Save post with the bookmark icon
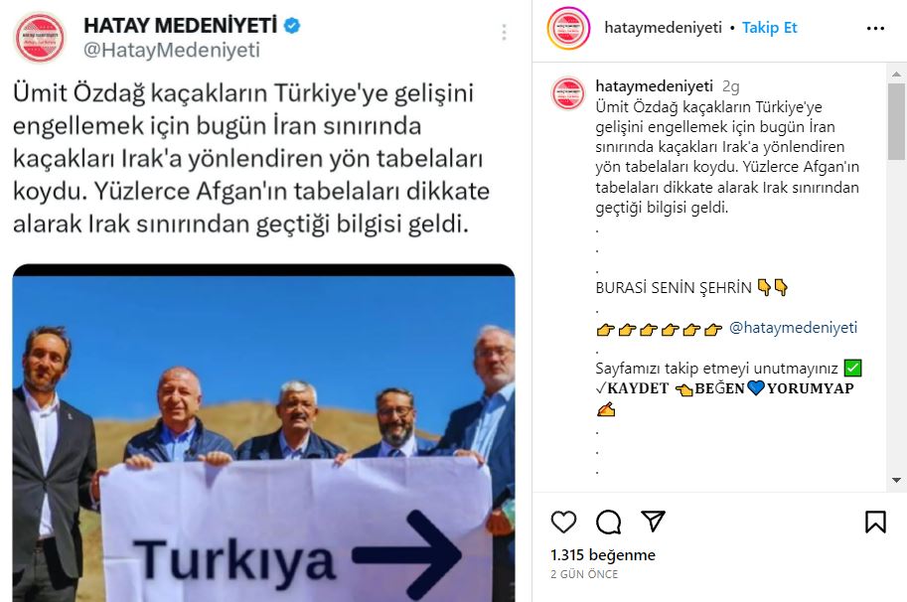 coord(875,522)
